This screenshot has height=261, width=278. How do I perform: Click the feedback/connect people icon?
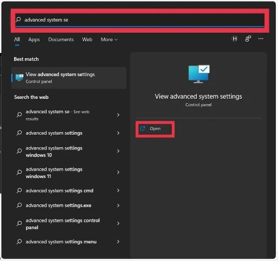pos(248,39)
